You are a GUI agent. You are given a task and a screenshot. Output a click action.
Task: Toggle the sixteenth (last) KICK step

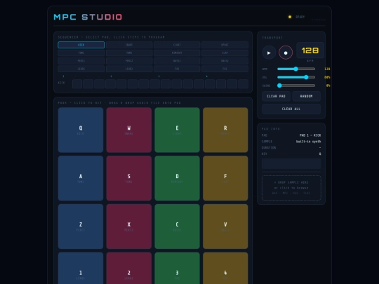[243, 84]
